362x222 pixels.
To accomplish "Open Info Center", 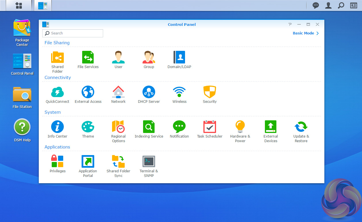I will 57,129.
